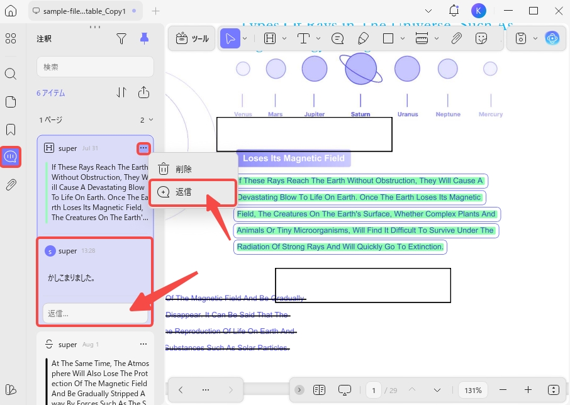
Task: Open the highlight tool dropdown arrow
Action: pyautogui.click(x=284, y=38)
